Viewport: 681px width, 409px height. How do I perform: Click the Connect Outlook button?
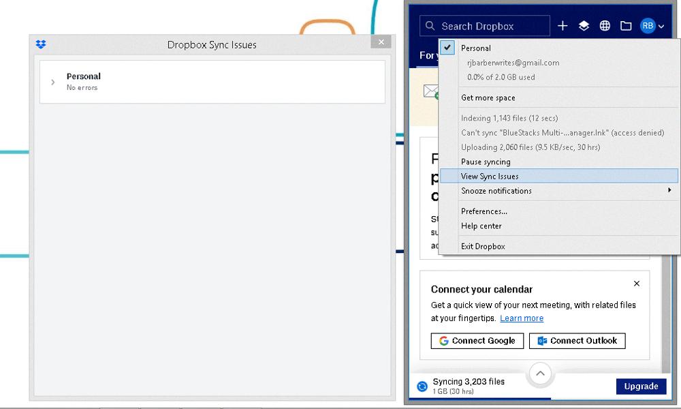coord(577,341)
